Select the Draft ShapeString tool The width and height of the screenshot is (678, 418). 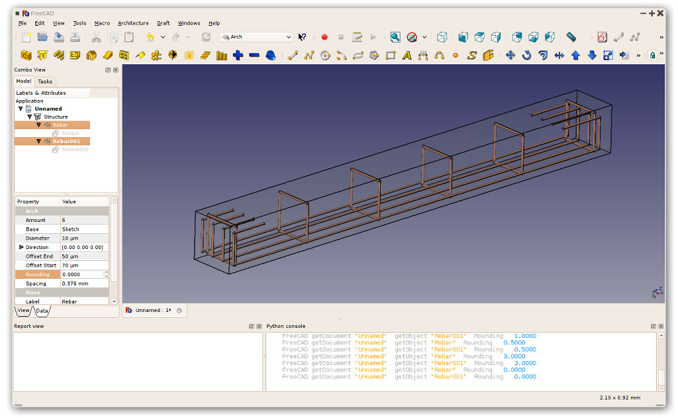tap(471, 56)
